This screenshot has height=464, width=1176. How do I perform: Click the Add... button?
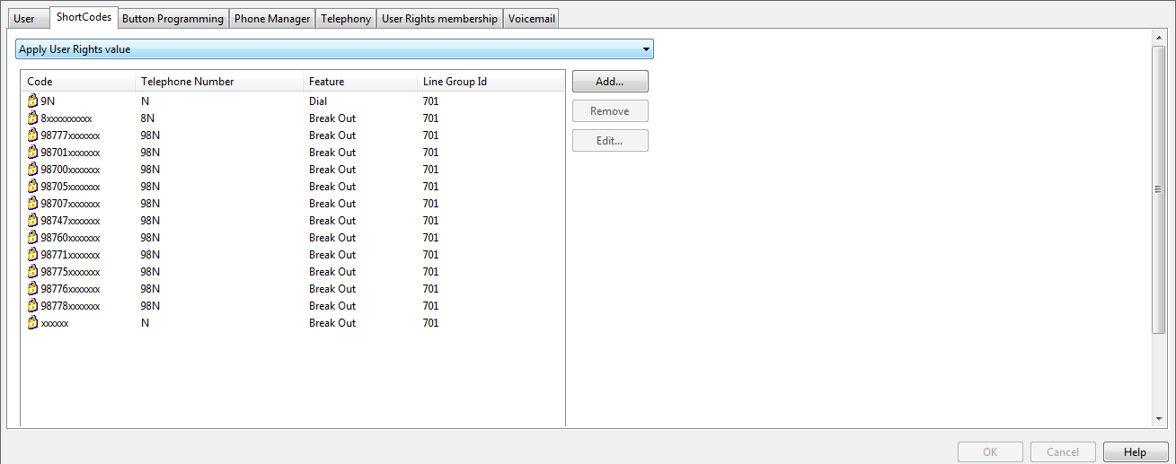tap(610, 81)
